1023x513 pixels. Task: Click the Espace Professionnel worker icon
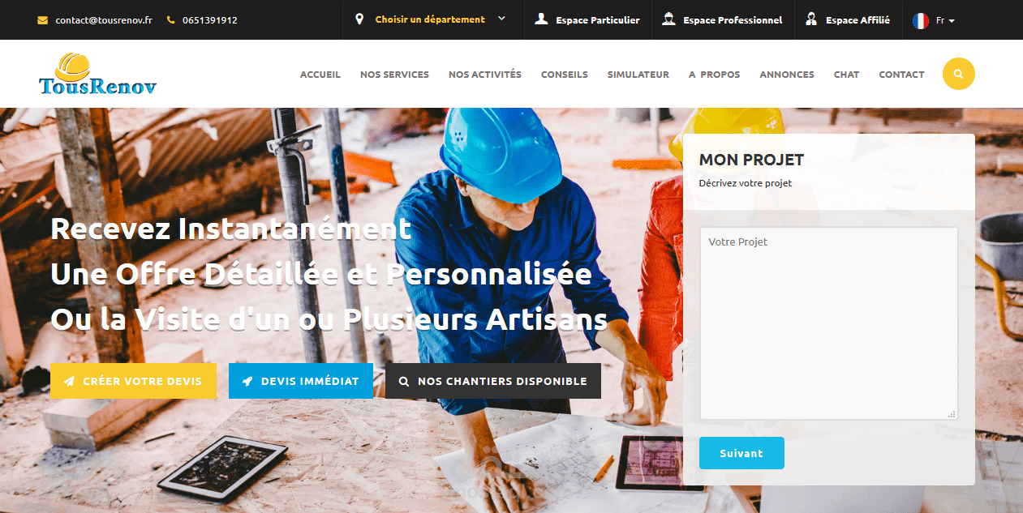[x=668, y=19]
